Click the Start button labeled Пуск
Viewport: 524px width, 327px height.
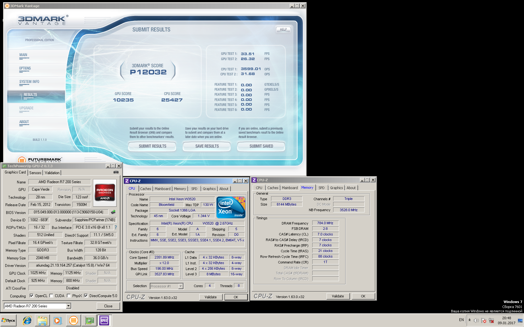(x=8, y=320)
